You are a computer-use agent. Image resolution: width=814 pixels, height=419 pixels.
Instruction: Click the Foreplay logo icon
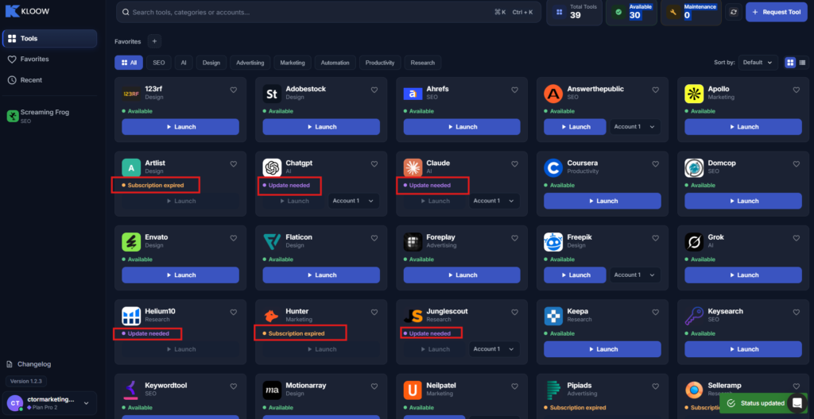[413, 242]
